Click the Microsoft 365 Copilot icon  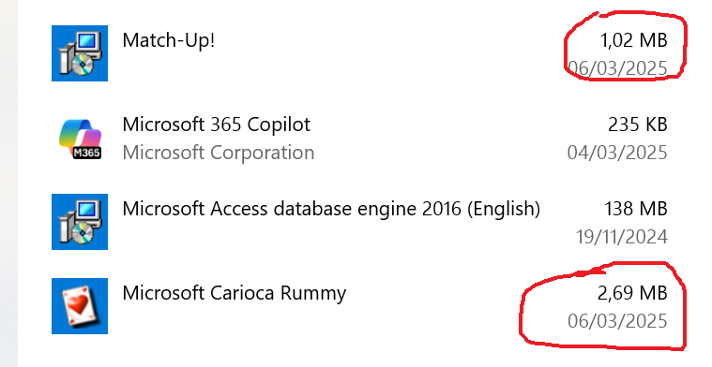coord(80,138)
